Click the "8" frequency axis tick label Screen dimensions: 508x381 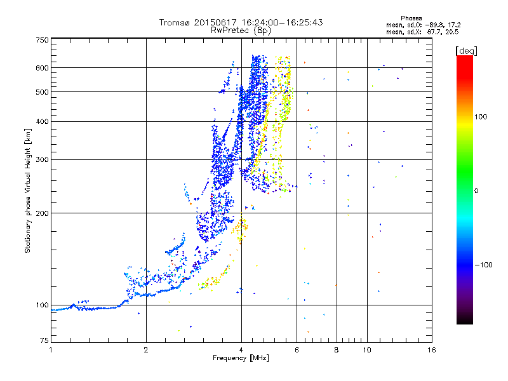click(x=337, y=350)
